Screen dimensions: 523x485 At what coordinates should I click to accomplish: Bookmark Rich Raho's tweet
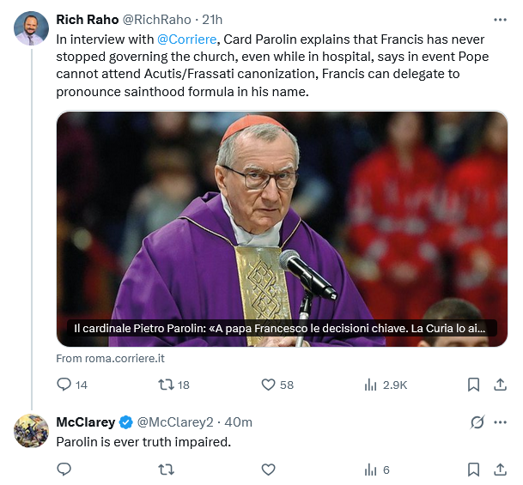[474, 385]
